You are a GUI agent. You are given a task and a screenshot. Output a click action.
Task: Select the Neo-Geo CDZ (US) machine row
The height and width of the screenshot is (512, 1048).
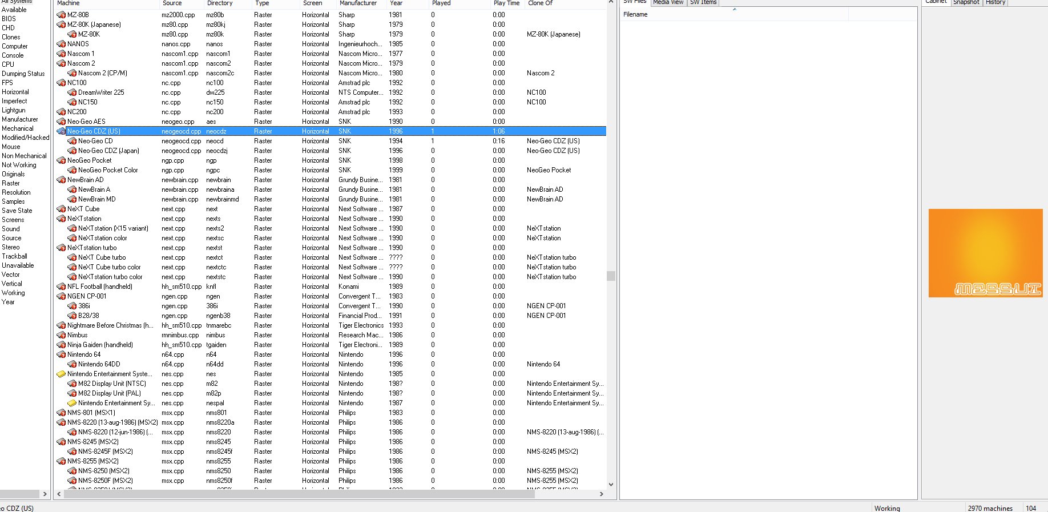[x=331, y=131]
